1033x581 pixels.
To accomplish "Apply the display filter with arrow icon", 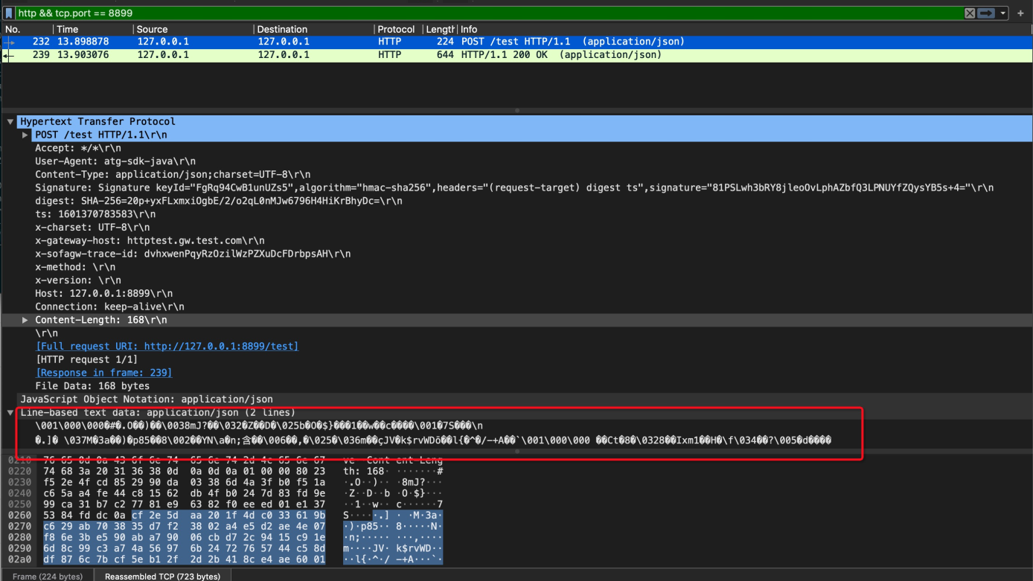I will tap(986, 13).
